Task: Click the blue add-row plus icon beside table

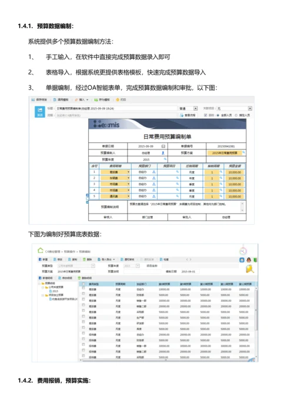Action: [87, 195]
